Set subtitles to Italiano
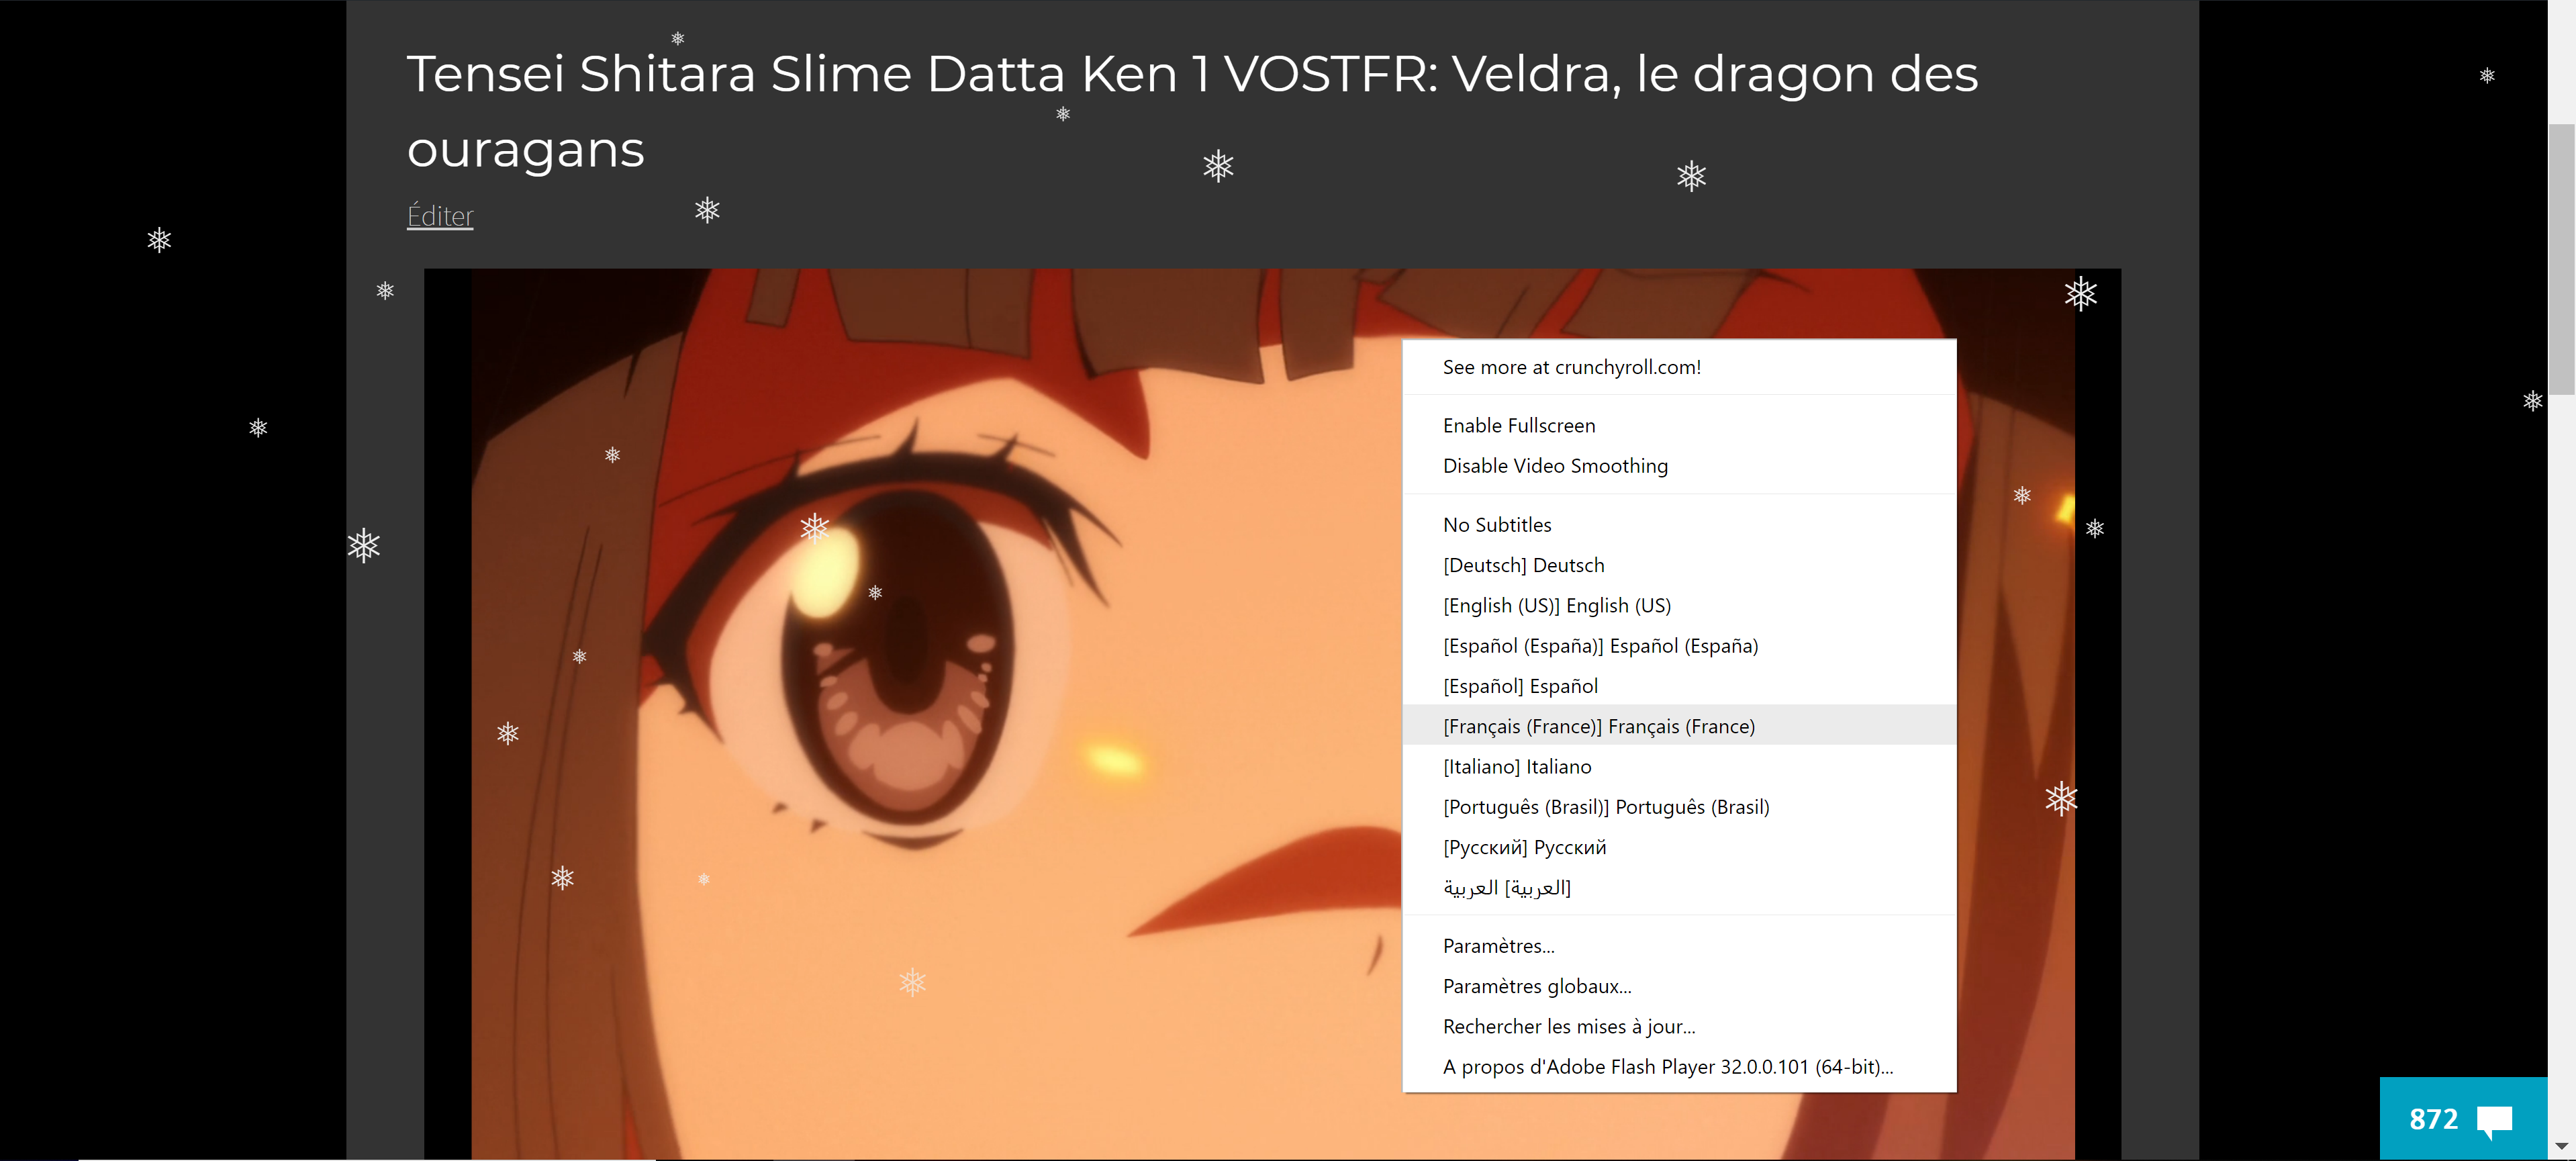The height and width of the screenshot is (1161, 2576). (1679, 767)
